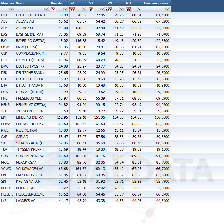The height and width of the screenshot is (224, 224).
Task: Sort by the S2 column header
Action: click(97, 3)
